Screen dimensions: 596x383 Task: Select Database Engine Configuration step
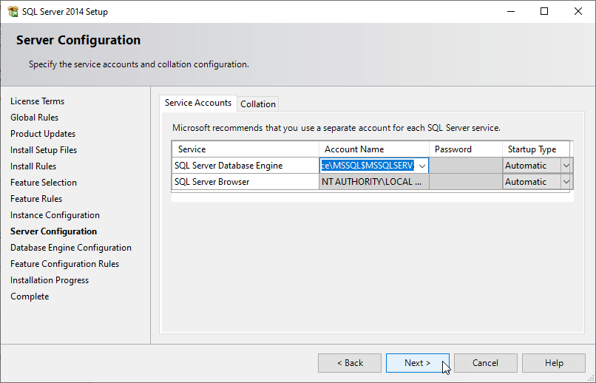[x=71, y=248]
